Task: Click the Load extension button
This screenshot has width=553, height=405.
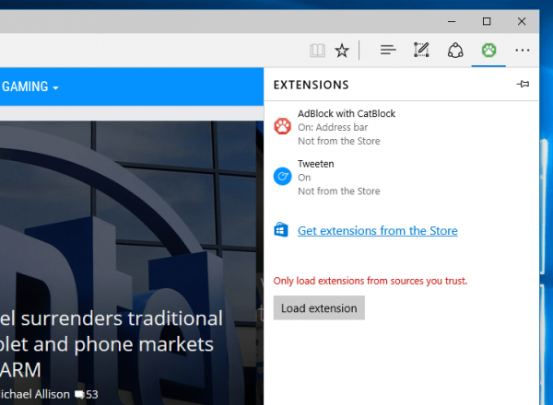Action: coord(319,307)
